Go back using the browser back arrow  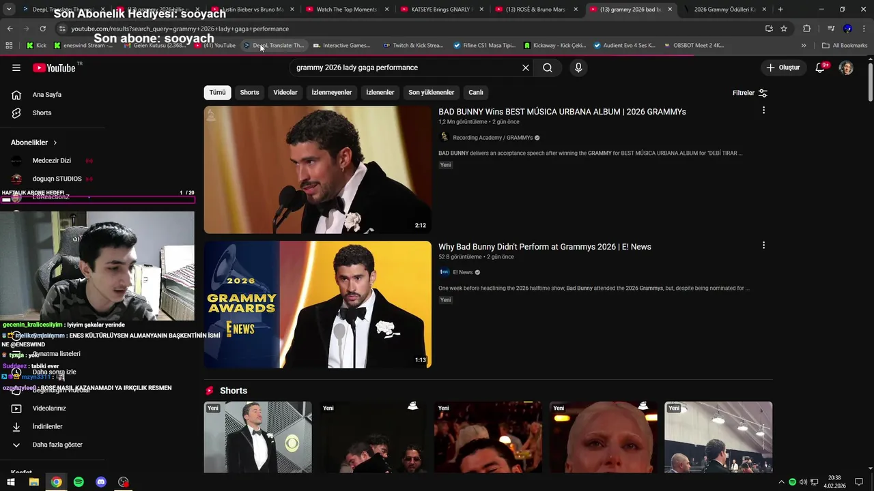pos(10,29)
